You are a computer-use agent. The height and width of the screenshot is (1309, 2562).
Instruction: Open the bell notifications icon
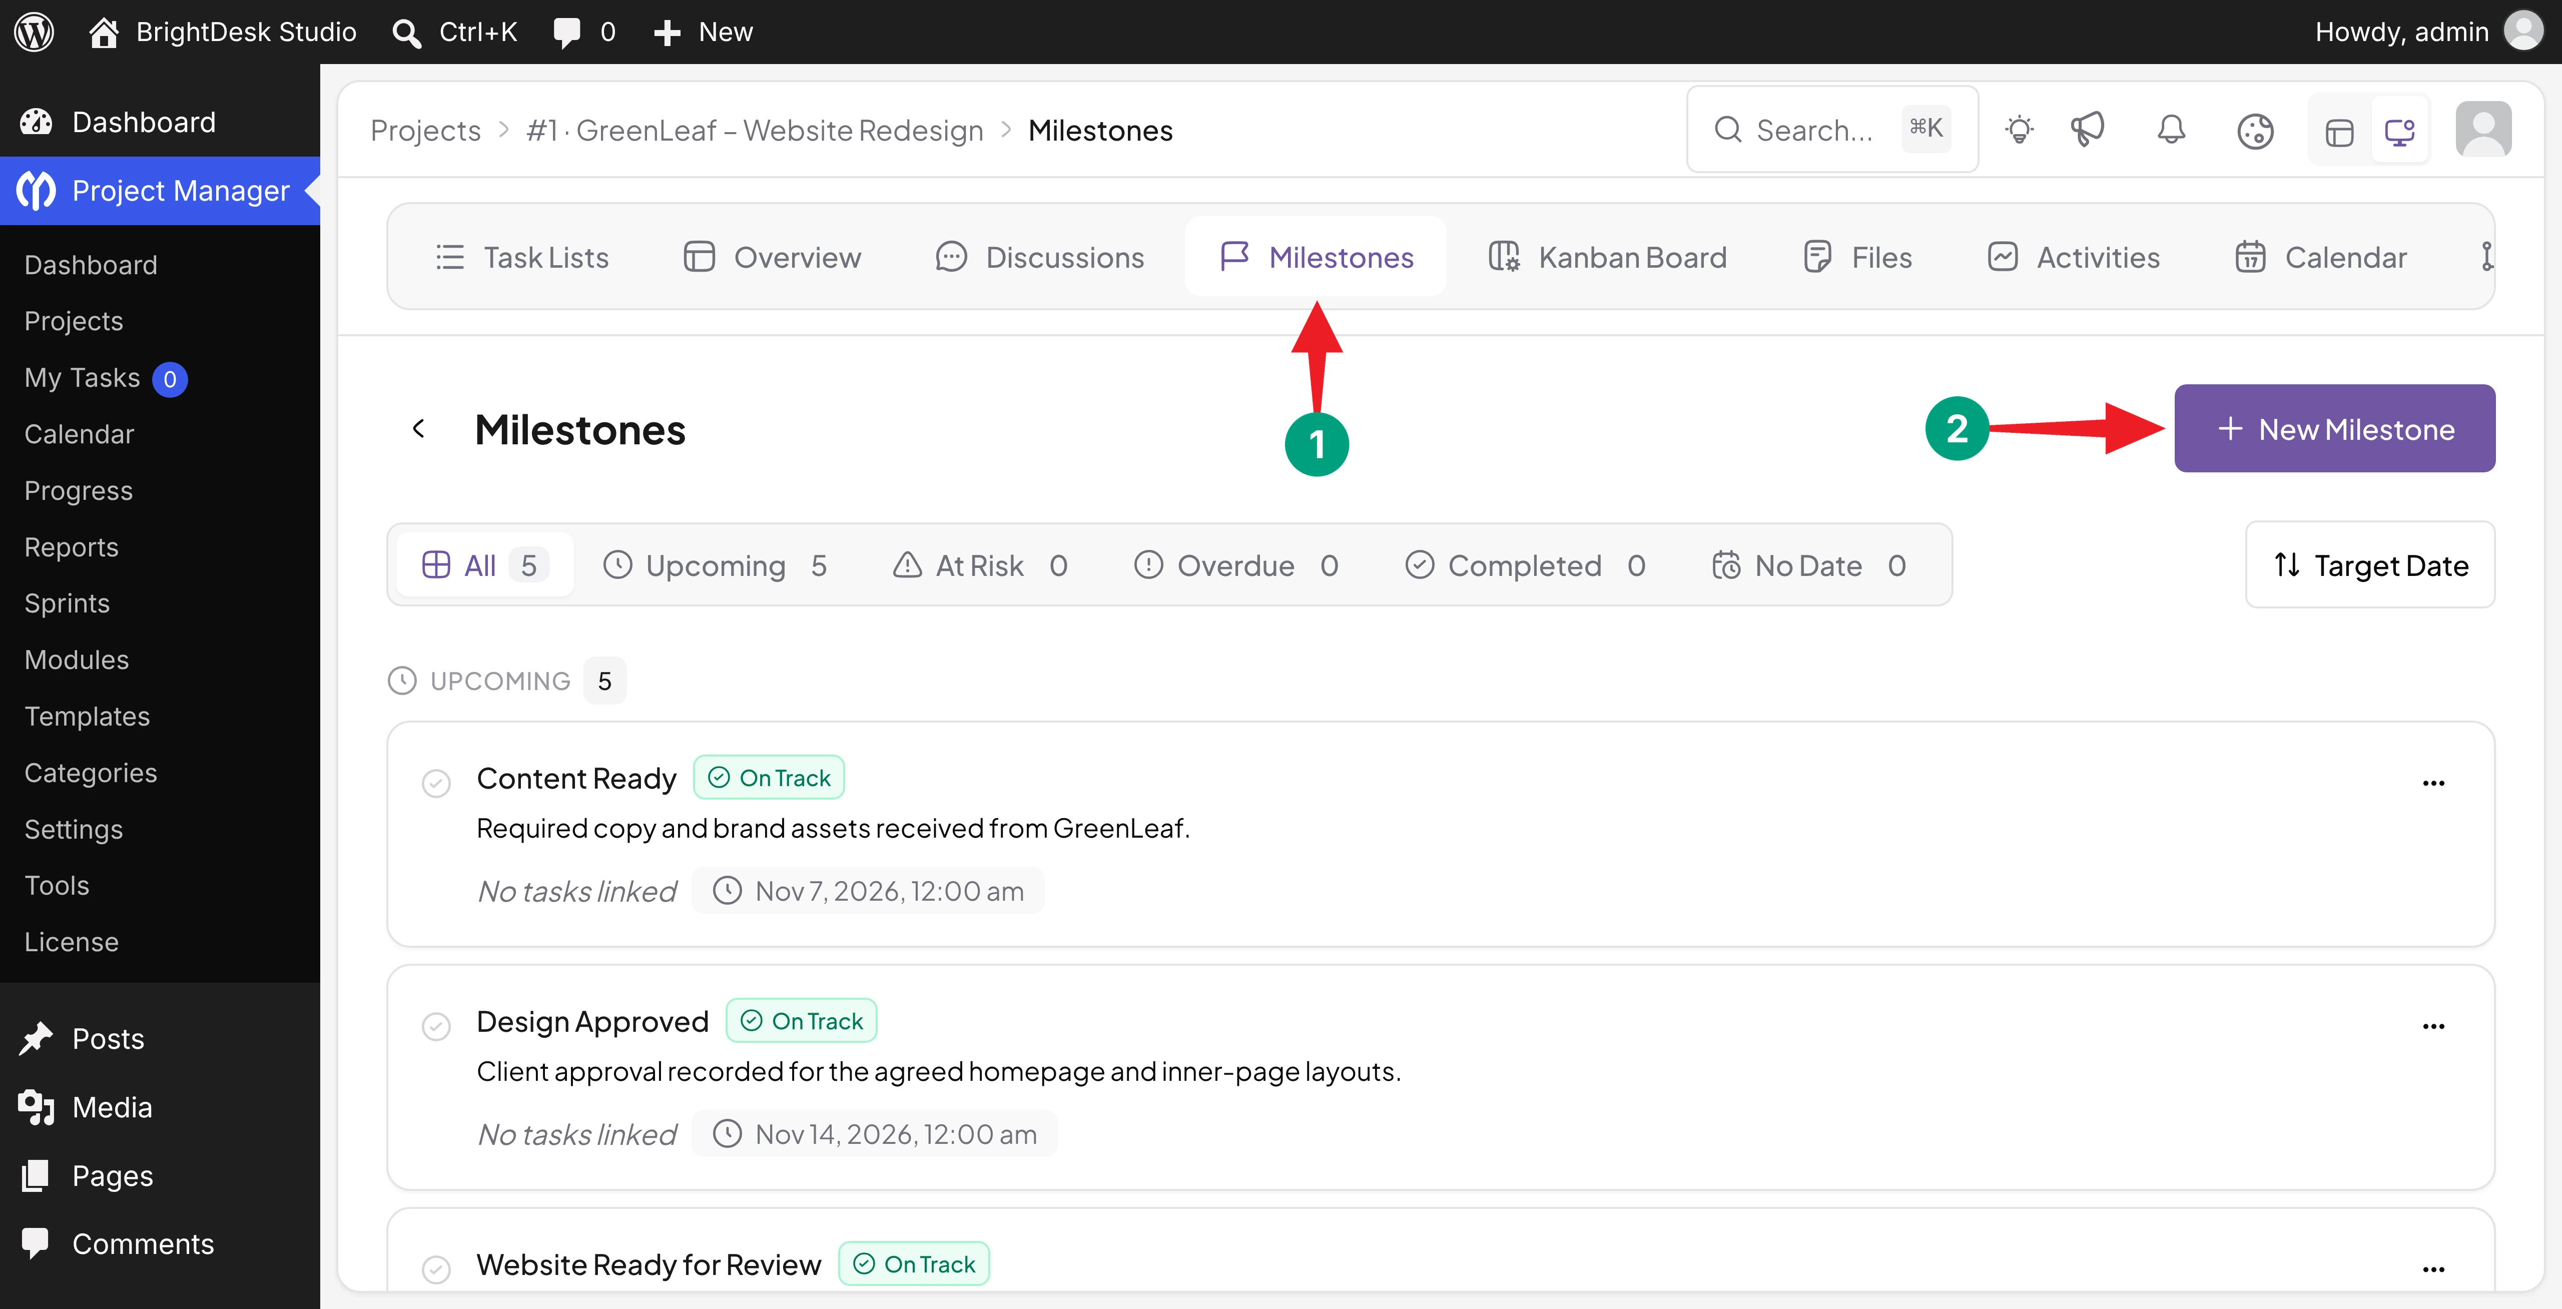click(x=2171, y=130)
